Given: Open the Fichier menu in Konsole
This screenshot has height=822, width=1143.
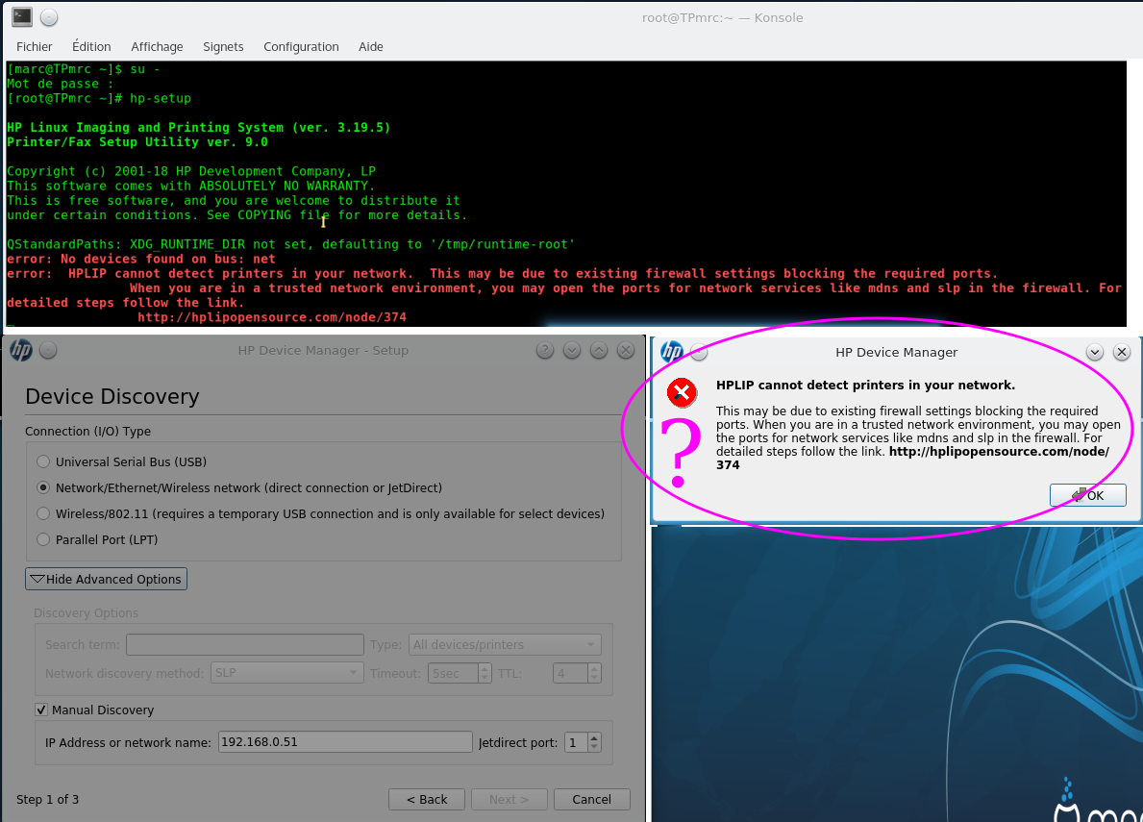Looking at the screenshot, I should pyautogui.click(x=35, y=47).
